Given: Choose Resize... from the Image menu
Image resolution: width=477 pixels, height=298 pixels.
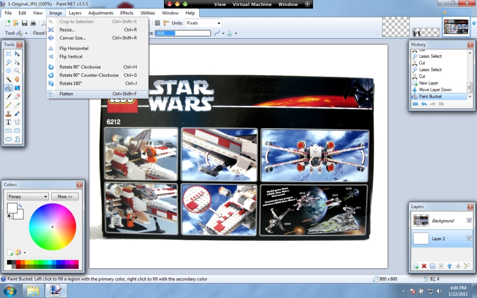Looking at the screenshot, I should [97, 30].
